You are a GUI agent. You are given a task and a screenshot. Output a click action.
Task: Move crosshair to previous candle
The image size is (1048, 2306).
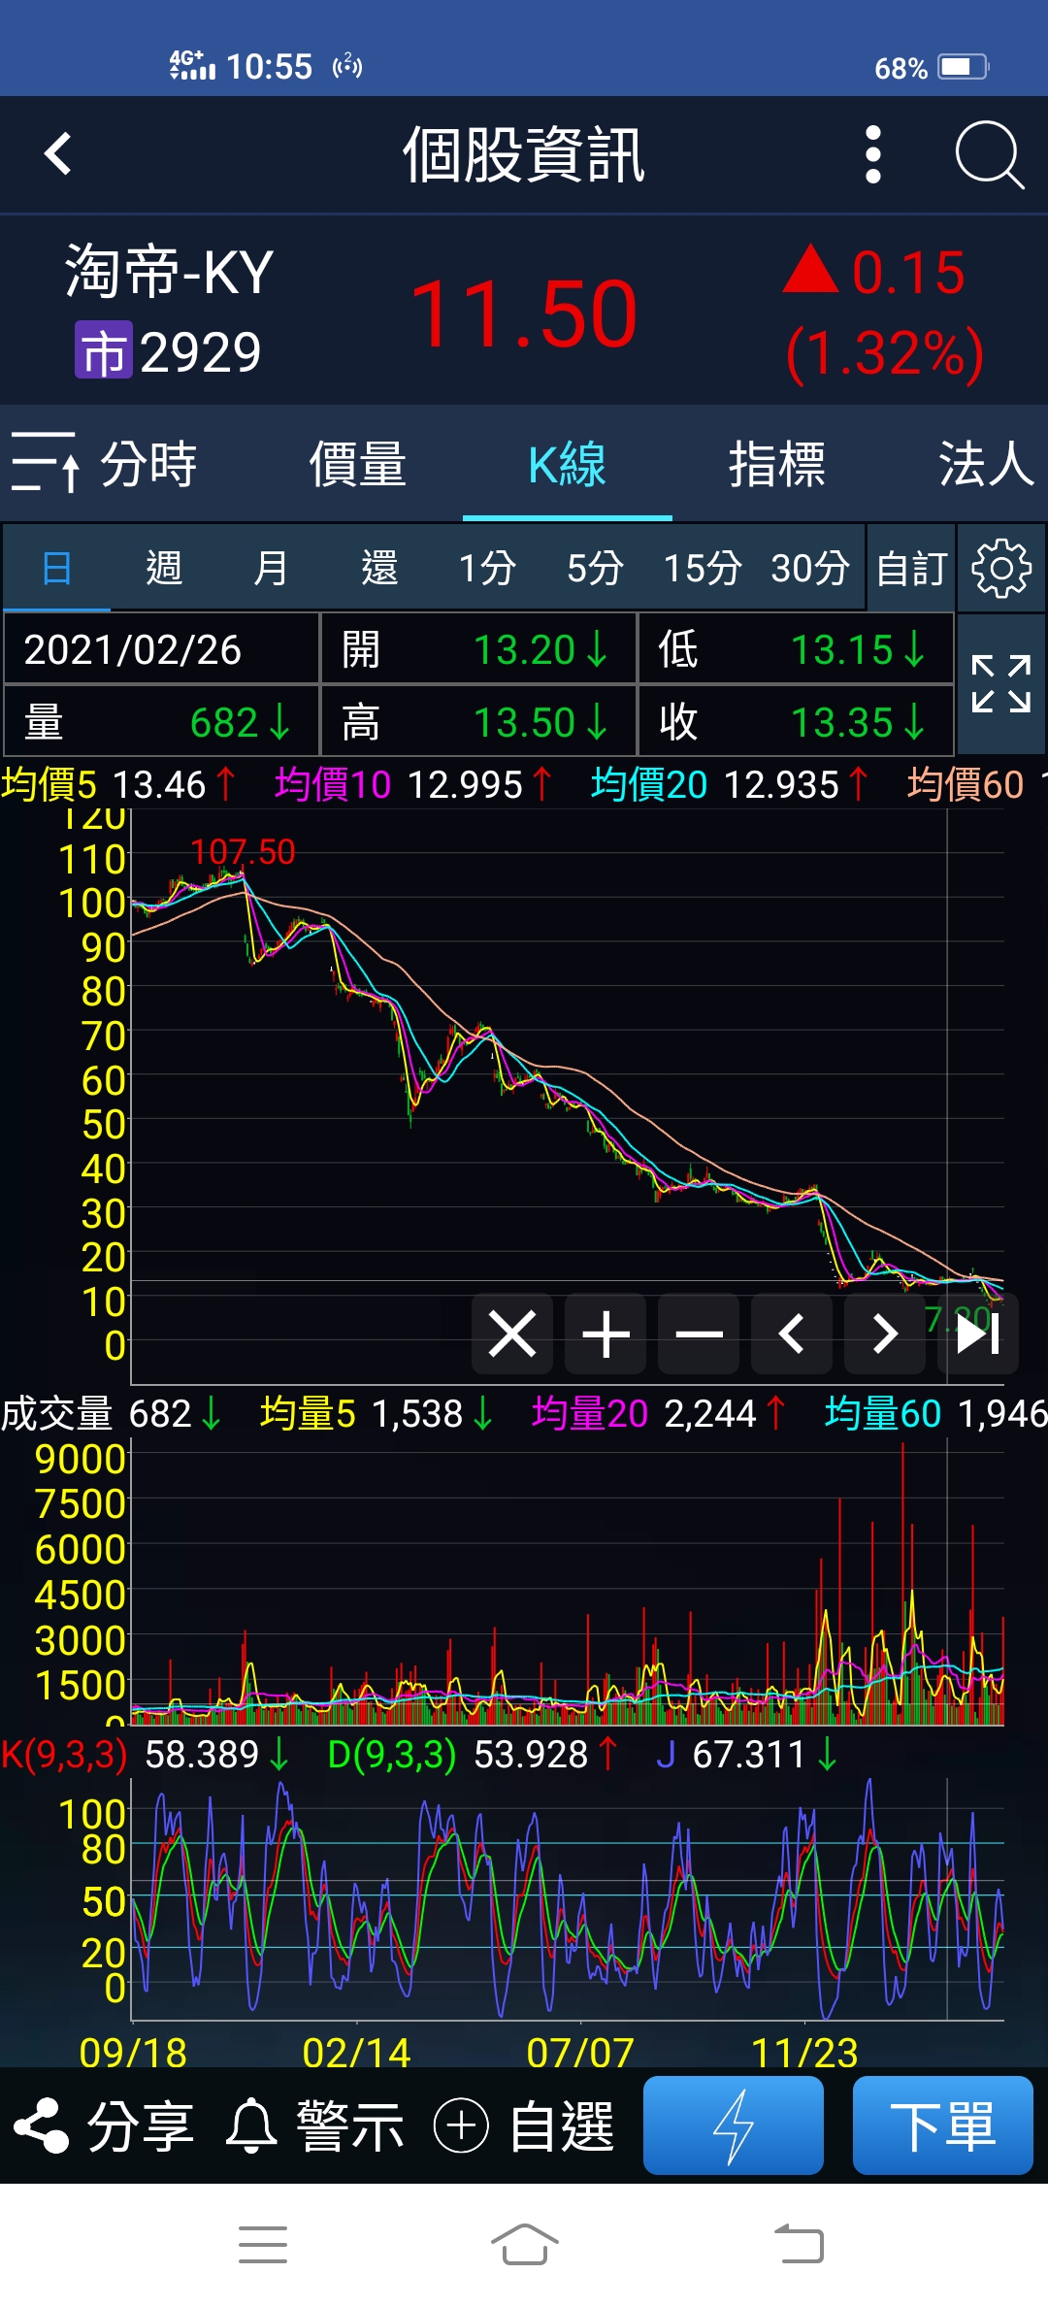[792, 1334]
